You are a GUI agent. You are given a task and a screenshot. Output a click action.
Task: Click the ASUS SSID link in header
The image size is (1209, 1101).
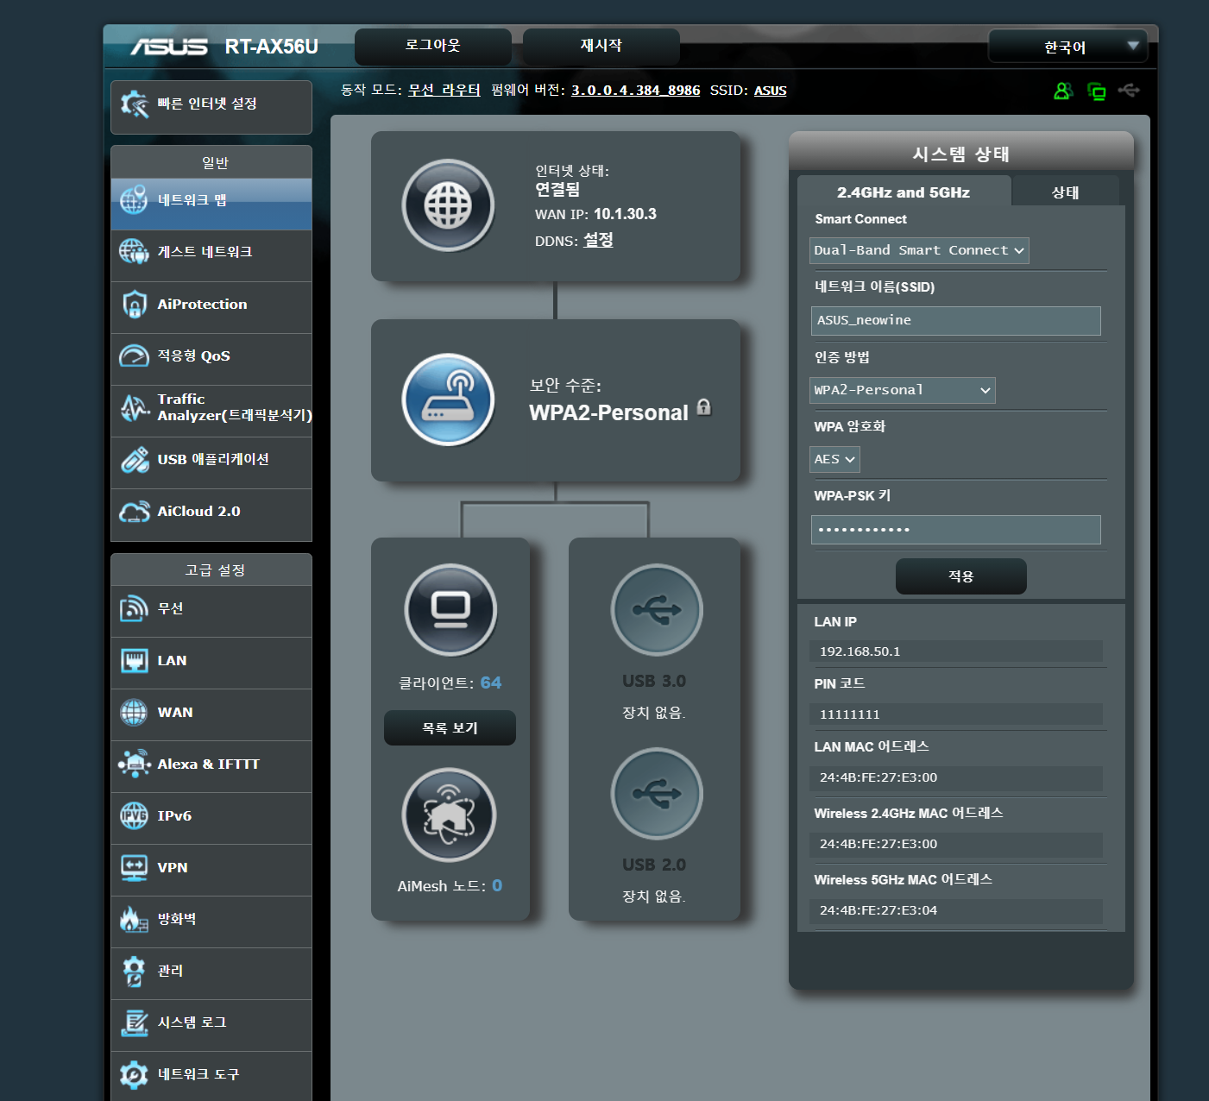(x=770, y=91)
